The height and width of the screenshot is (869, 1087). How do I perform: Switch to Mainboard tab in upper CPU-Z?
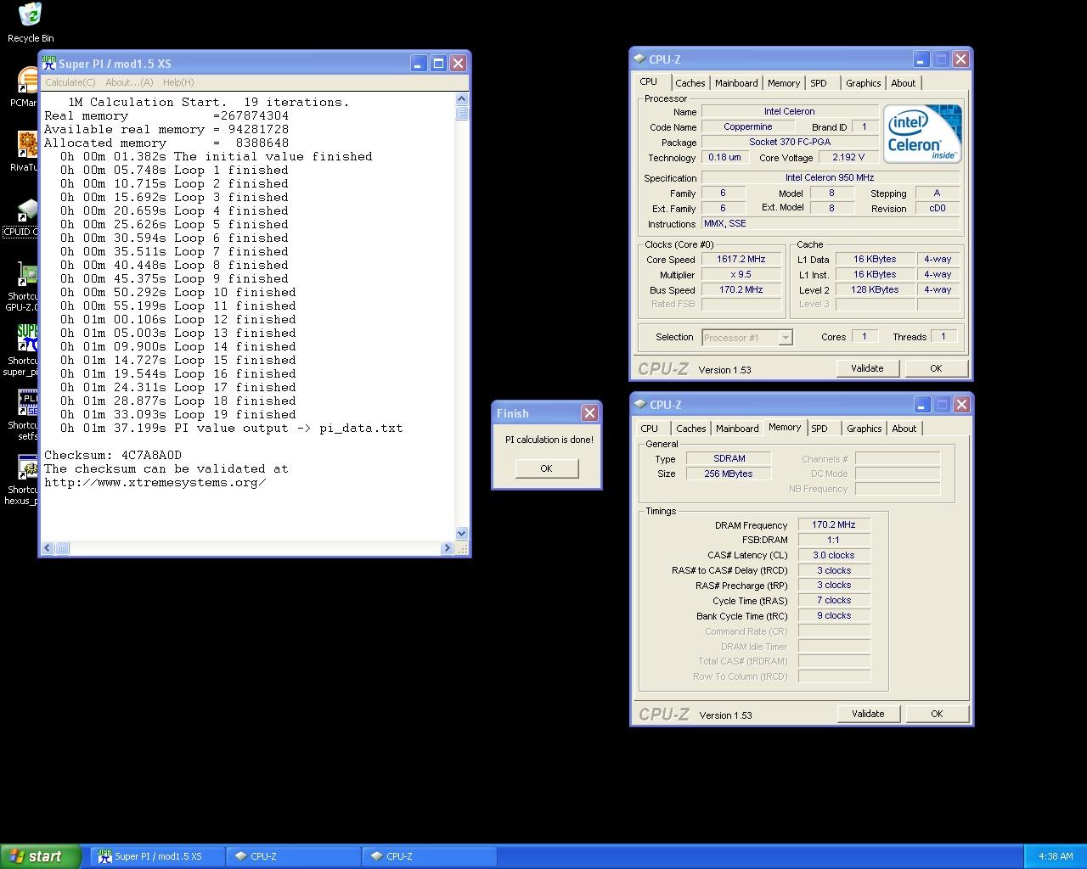click(736, 83)
